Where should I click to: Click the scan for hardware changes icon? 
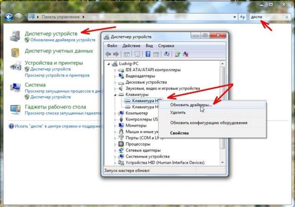[x=166, y=54]
